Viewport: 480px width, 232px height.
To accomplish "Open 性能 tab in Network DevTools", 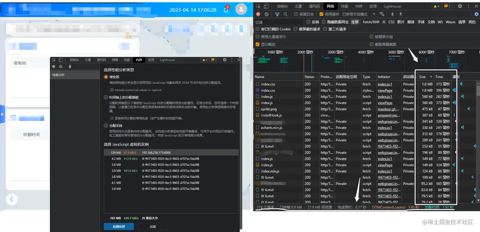I will pyautogui.click(x=344, y=6).
